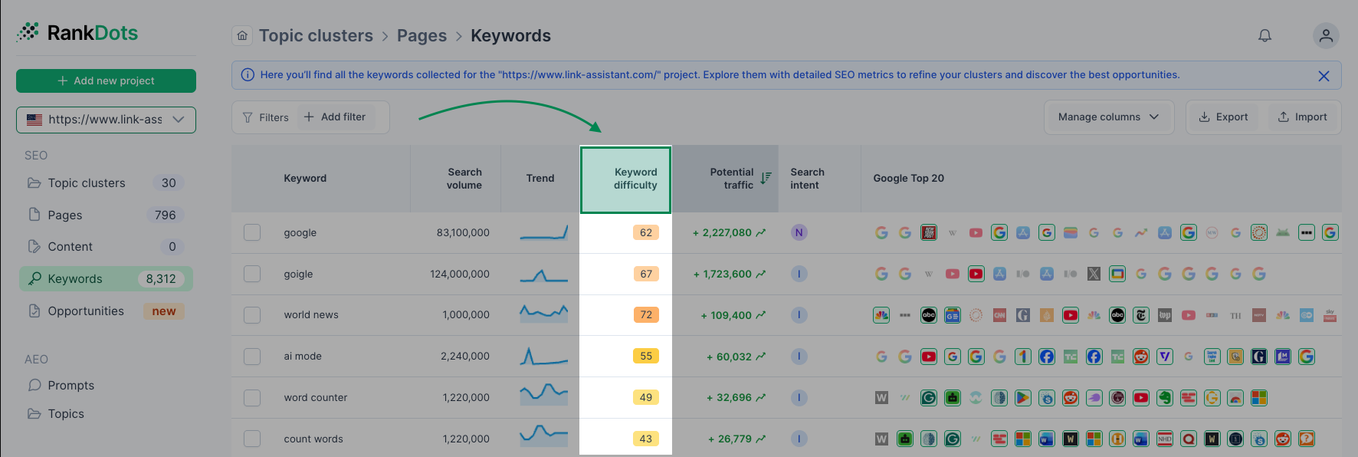Click the 62 difficulty badge for google
The width and height of the screenshot is (1358, 457).
646,232
